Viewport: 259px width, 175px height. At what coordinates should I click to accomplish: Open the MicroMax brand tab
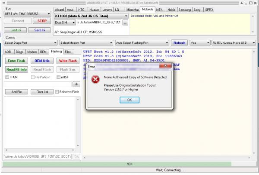click(x=133, y=10)
